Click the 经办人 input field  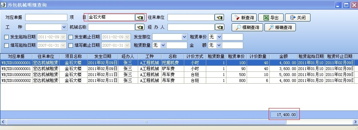(x=191, y=28)
